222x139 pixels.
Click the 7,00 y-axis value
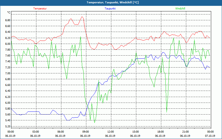click(x=8, y=73)
